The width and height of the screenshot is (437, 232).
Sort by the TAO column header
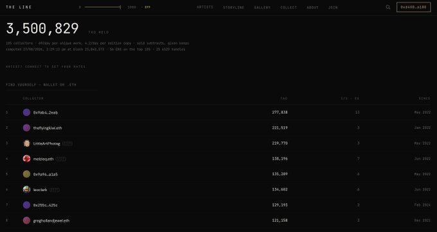(284, 98)
